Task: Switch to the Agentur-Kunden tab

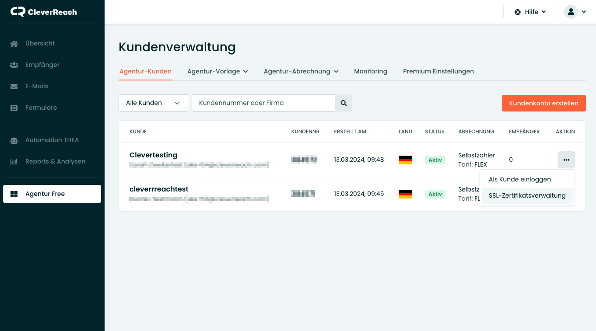Action: [145, 71]
